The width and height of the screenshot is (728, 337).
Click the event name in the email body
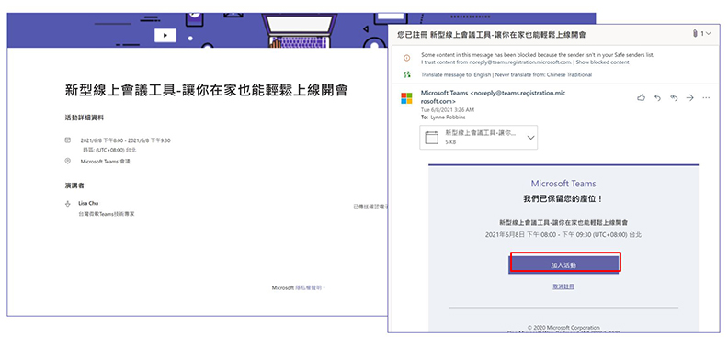pos(563,222)
